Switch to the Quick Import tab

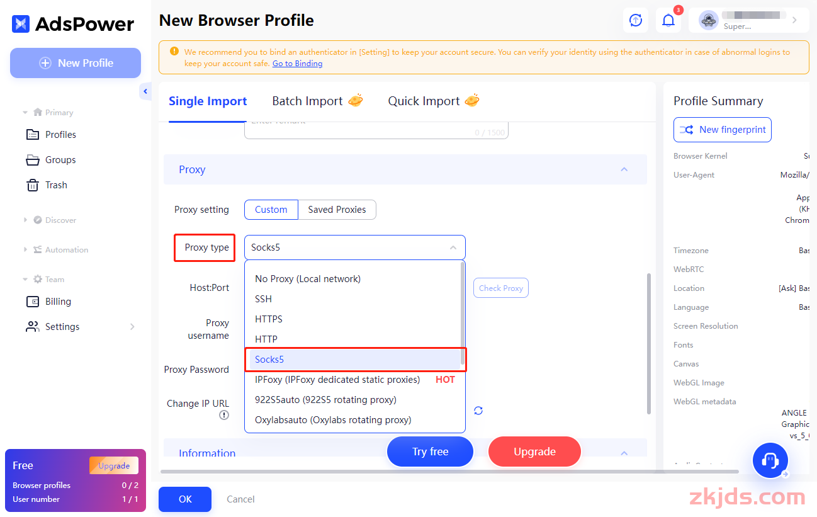pyautogui.click(x=434, y=101)
